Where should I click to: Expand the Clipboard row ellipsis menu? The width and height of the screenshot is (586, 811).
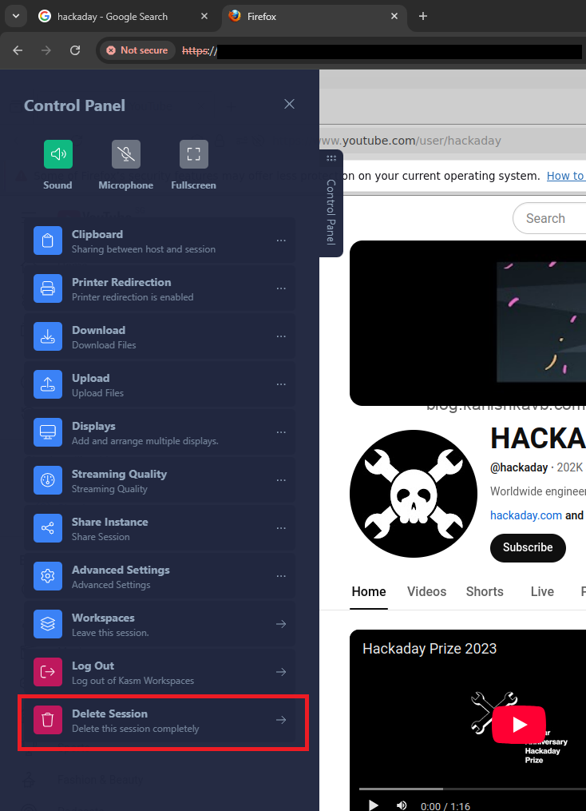point(281,241)
